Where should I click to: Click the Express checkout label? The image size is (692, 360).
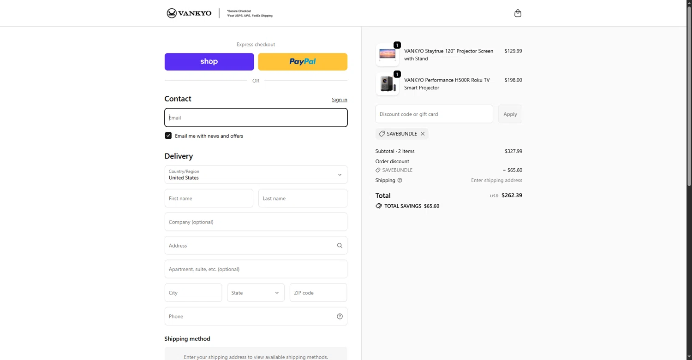pyautogui.click(x=256, y=45)
